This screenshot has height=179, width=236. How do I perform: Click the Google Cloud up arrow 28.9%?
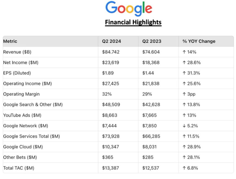191,147
